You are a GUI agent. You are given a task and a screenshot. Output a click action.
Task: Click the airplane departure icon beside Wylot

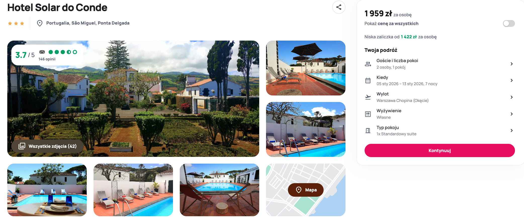point(368,97)
